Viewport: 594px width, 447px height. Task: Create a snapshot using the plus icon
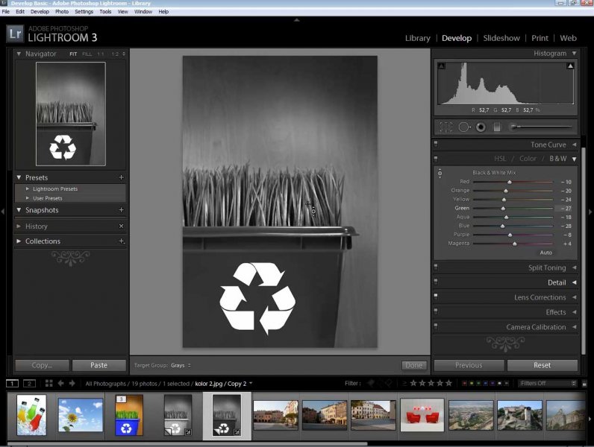122,210
